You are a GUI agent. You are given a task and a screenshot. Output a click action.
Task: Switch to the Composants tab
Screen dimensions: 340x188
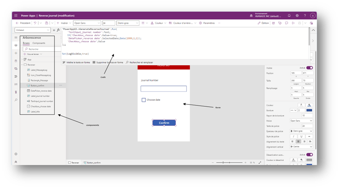pos(39,43)
